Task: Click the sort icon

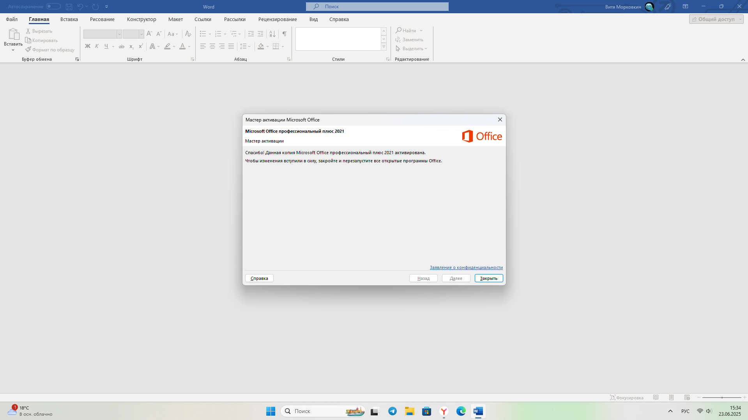Action: tap(272, 34)
